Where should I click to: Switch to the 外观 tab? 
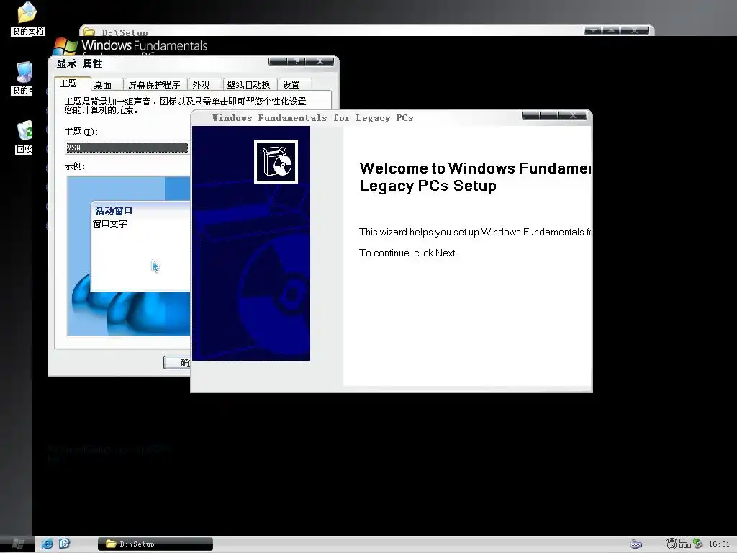click(x=205, y=85)
